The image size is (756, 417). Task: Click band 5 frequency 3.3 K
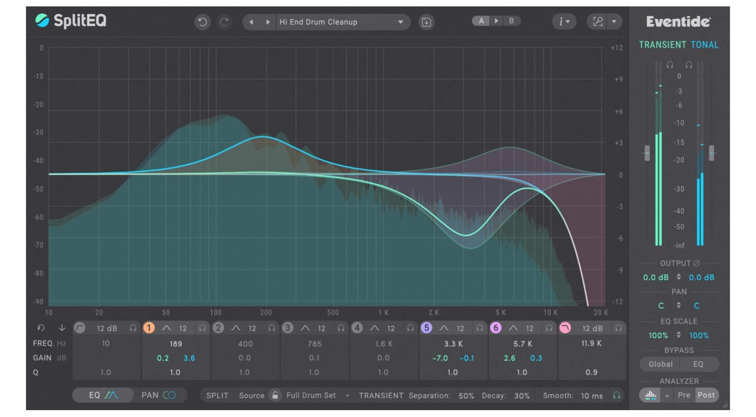pyautogui.click(x=453, y=344)
